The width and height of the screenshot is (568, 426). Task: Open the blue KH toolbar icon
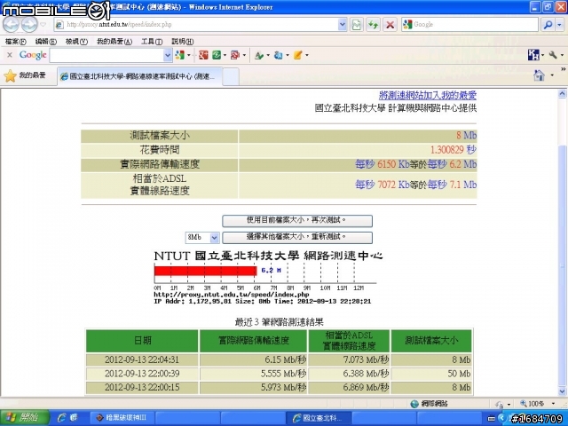pos(533,55)
